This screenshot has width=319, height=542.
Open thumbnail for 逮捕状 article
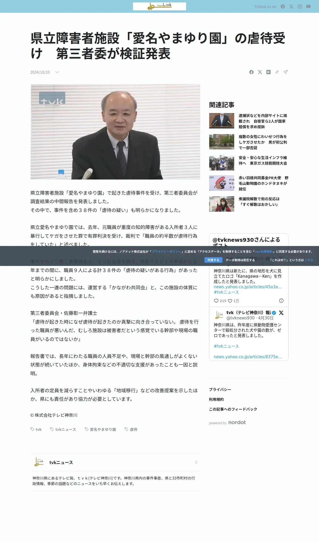click(x=222, y=121)
